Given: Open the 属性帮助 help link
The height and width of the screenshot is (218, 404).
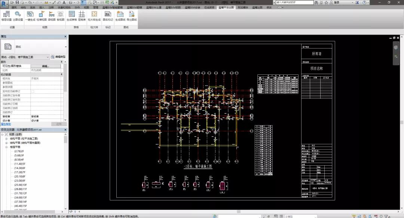Looking at the screenshot, I should pos(6,124).
